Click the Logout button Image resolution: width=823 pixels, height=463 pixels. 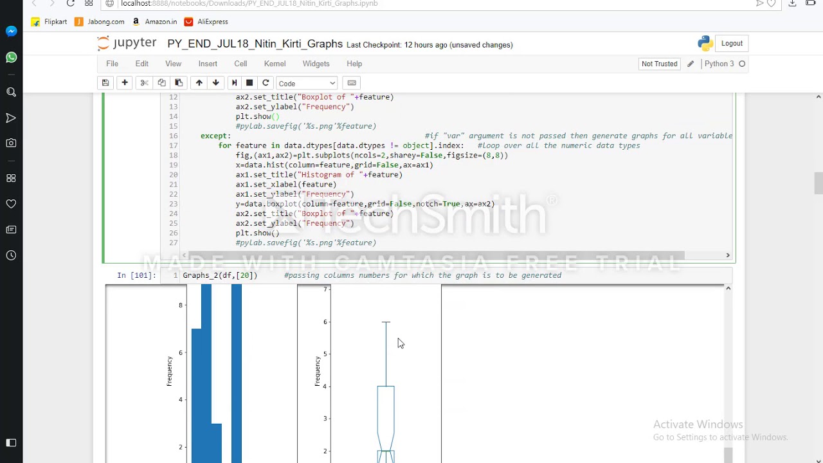point(732,43)
